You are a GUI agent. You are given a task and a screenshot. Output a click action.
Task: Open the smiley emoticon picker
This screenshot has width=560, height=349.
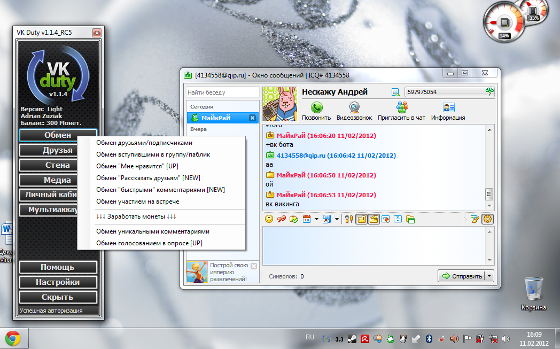pos(269,219)
